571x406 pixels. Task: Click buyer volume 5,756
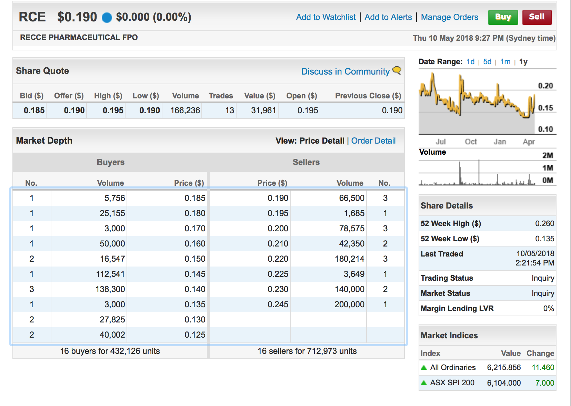coord(115,198)
